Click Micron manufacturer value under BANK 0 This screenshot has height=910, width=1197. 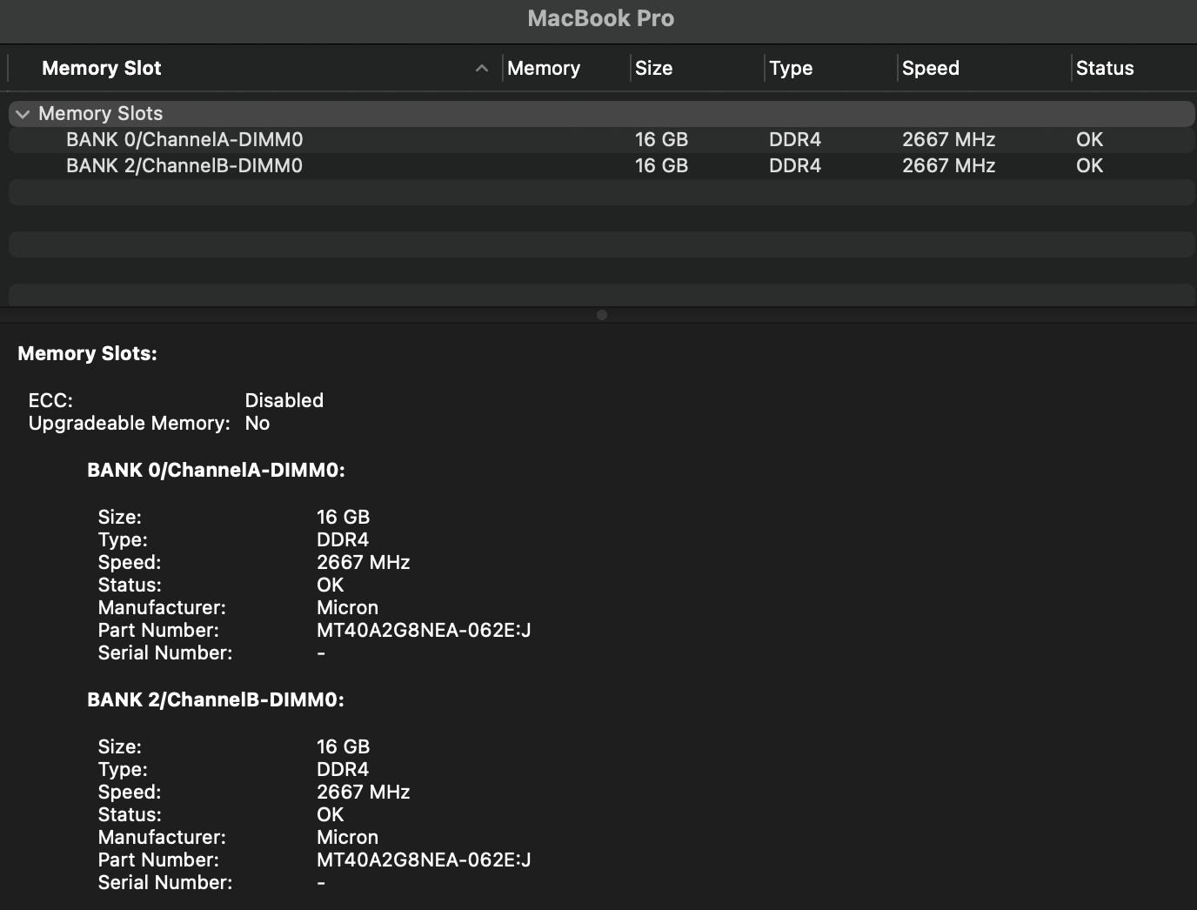[347, 607]
